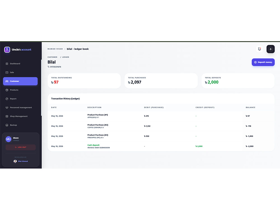
Task: Click the ৳ -1,450 balance cell
Action: [x=249, y=136]
